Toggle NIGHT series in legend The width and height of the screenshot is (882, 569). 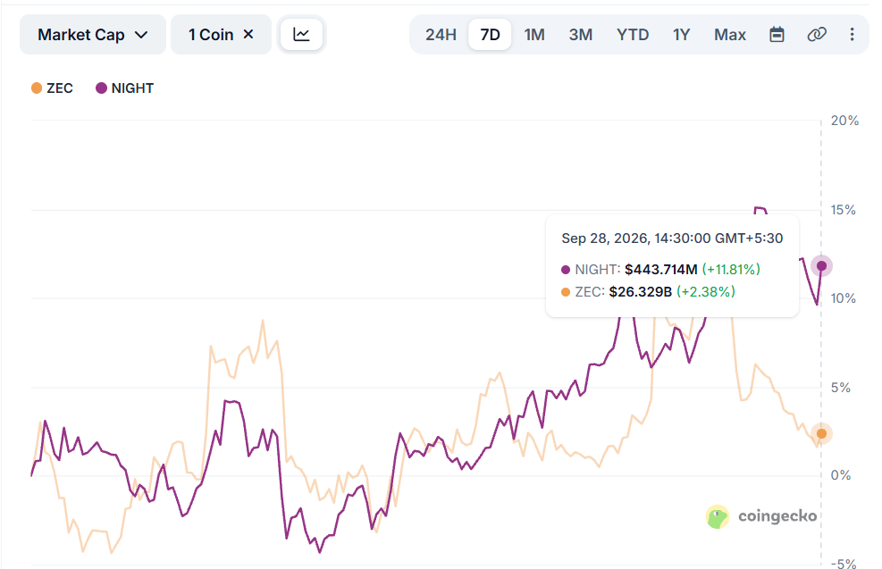125,88
